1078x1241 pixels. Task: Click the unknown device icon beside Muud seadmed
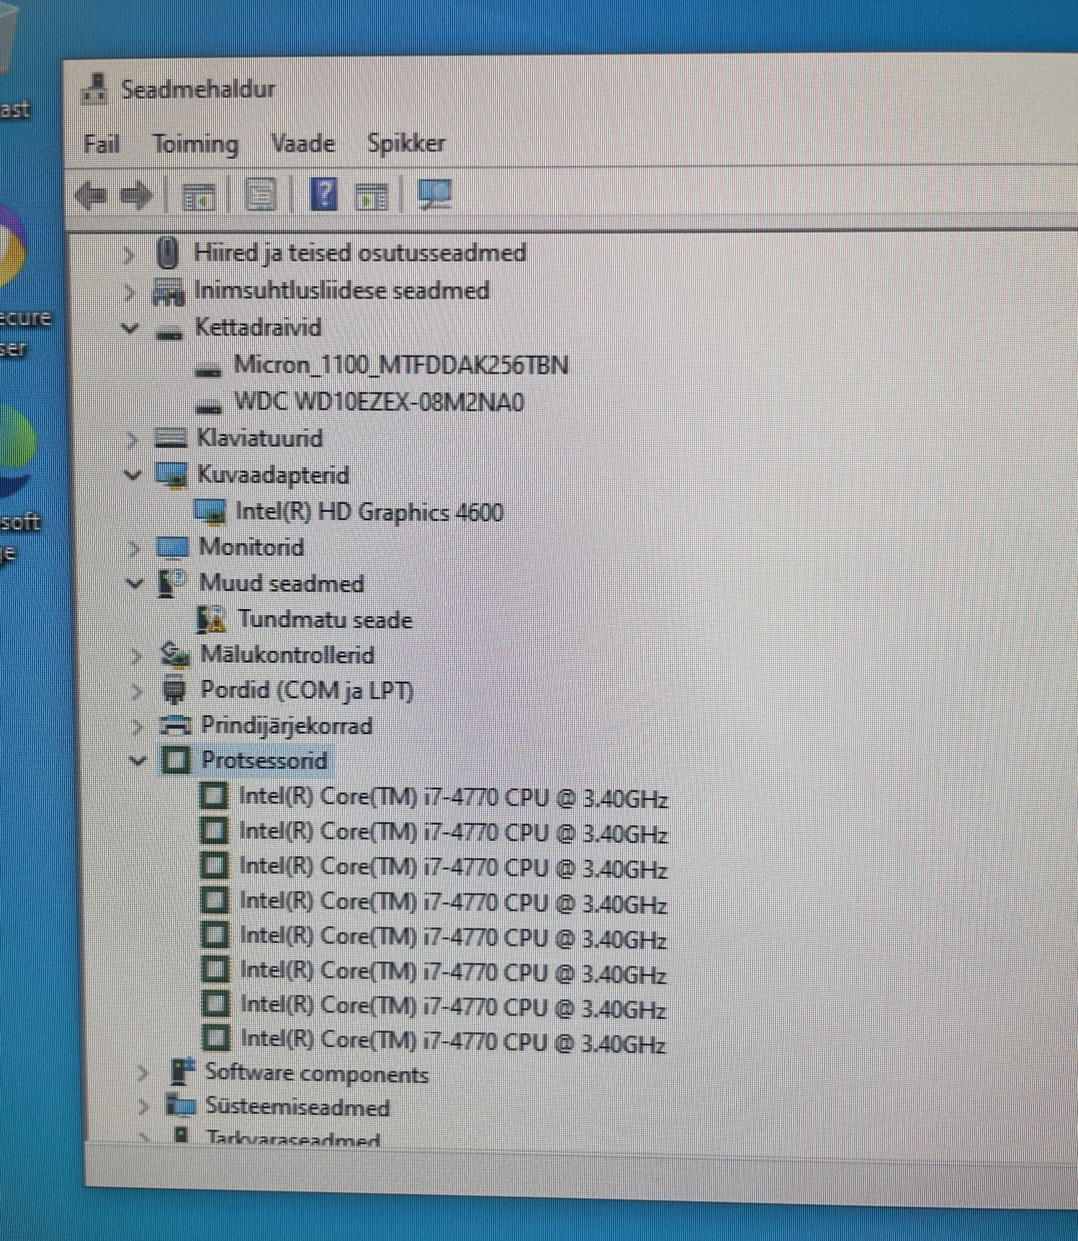pyautogui.click(x=171, y=583)
